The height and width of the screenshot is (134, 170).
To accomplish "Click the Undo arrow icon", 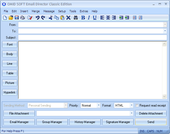I will click(x=37, y=18).
